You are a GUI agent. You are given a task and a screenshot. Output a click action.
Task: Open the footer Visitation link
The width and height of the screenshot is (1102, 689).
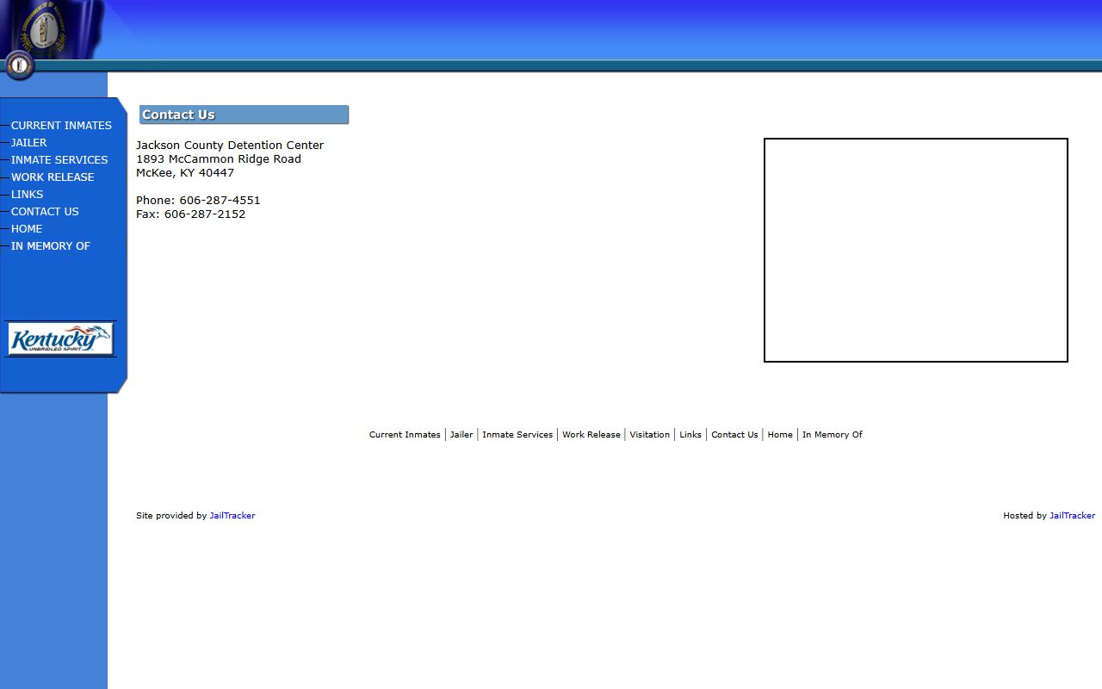click(649, 435)
